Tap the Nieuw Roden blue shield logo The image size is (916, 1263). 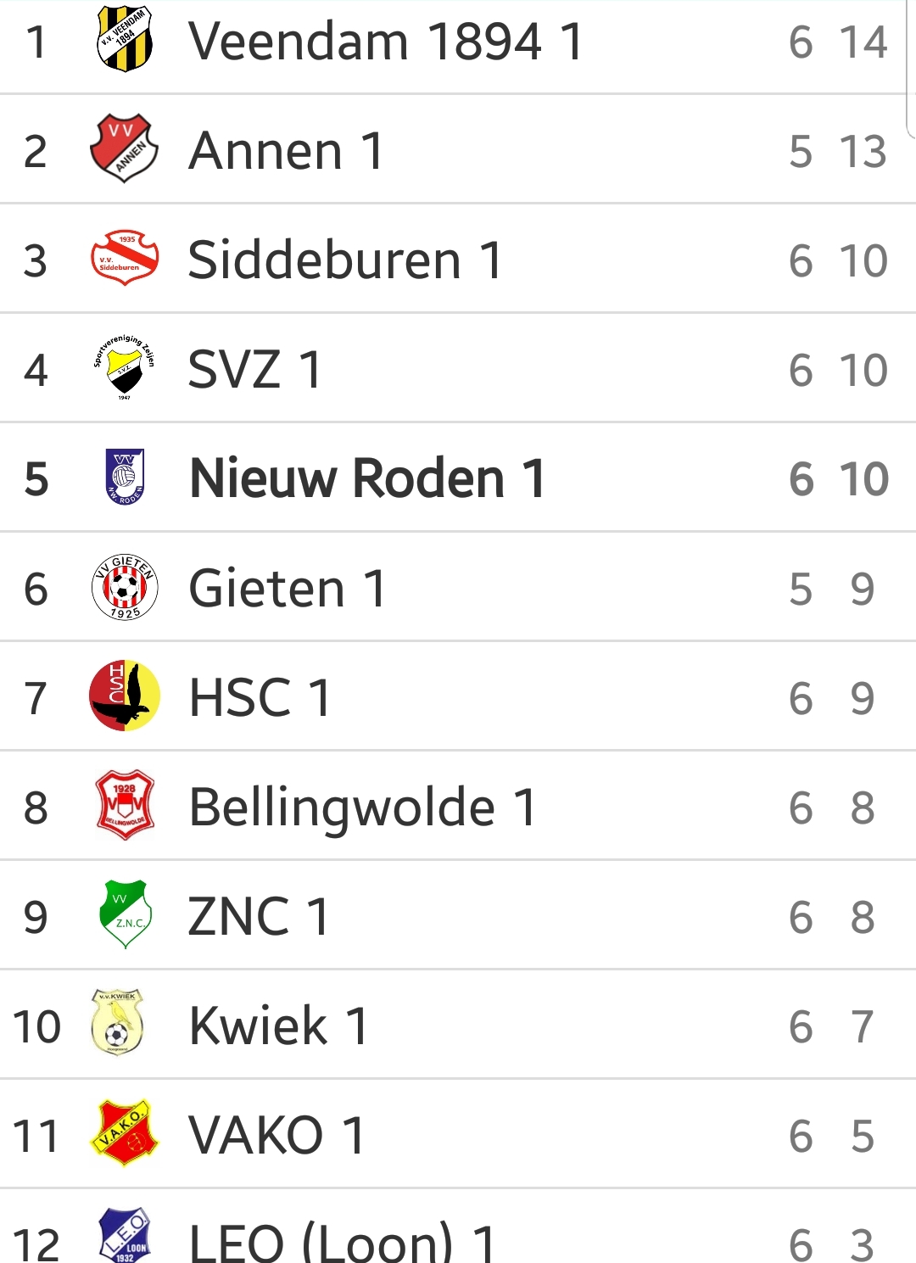pos(125,477)
